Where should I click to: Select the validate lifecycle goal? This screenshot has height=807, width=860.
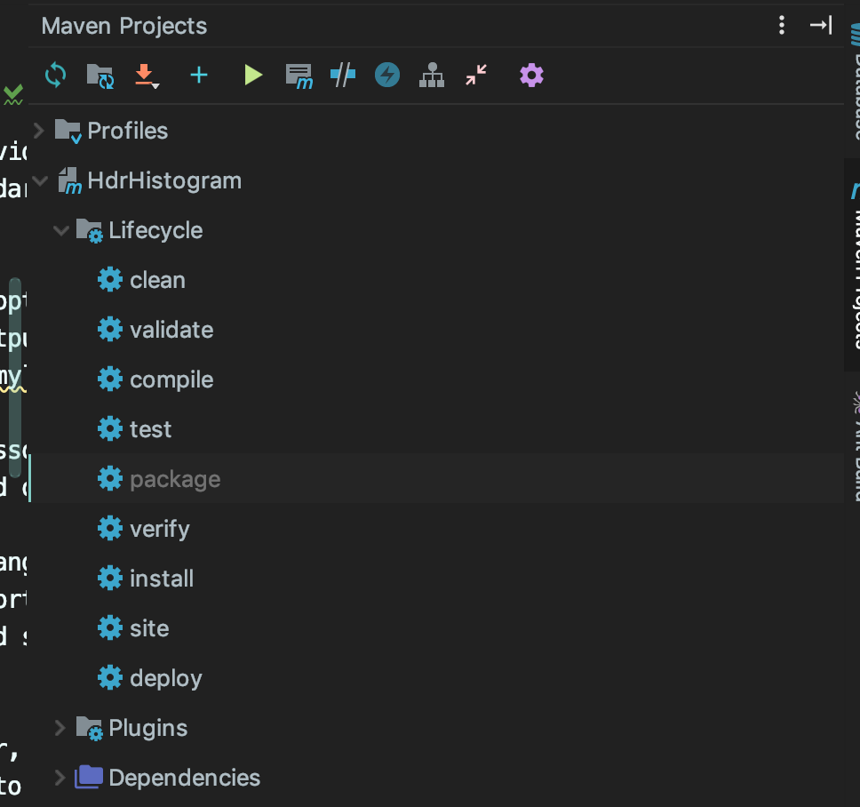point(171,330)
